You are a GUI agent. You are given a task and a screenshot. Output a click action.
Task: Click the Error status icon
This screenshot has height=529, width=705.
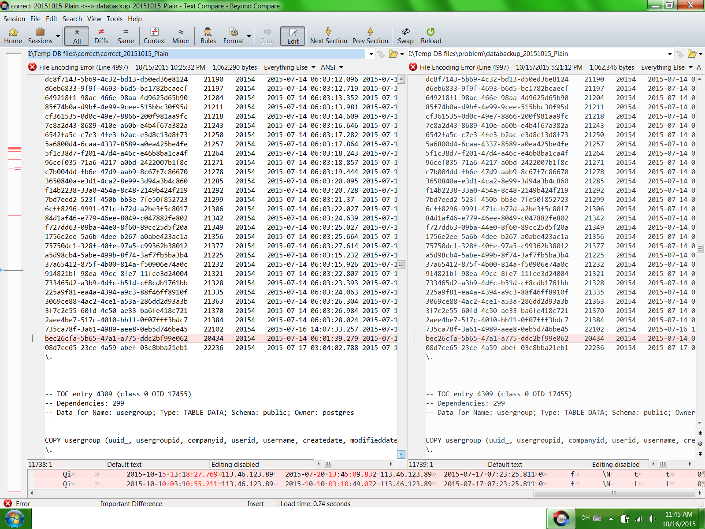point(7,503)
